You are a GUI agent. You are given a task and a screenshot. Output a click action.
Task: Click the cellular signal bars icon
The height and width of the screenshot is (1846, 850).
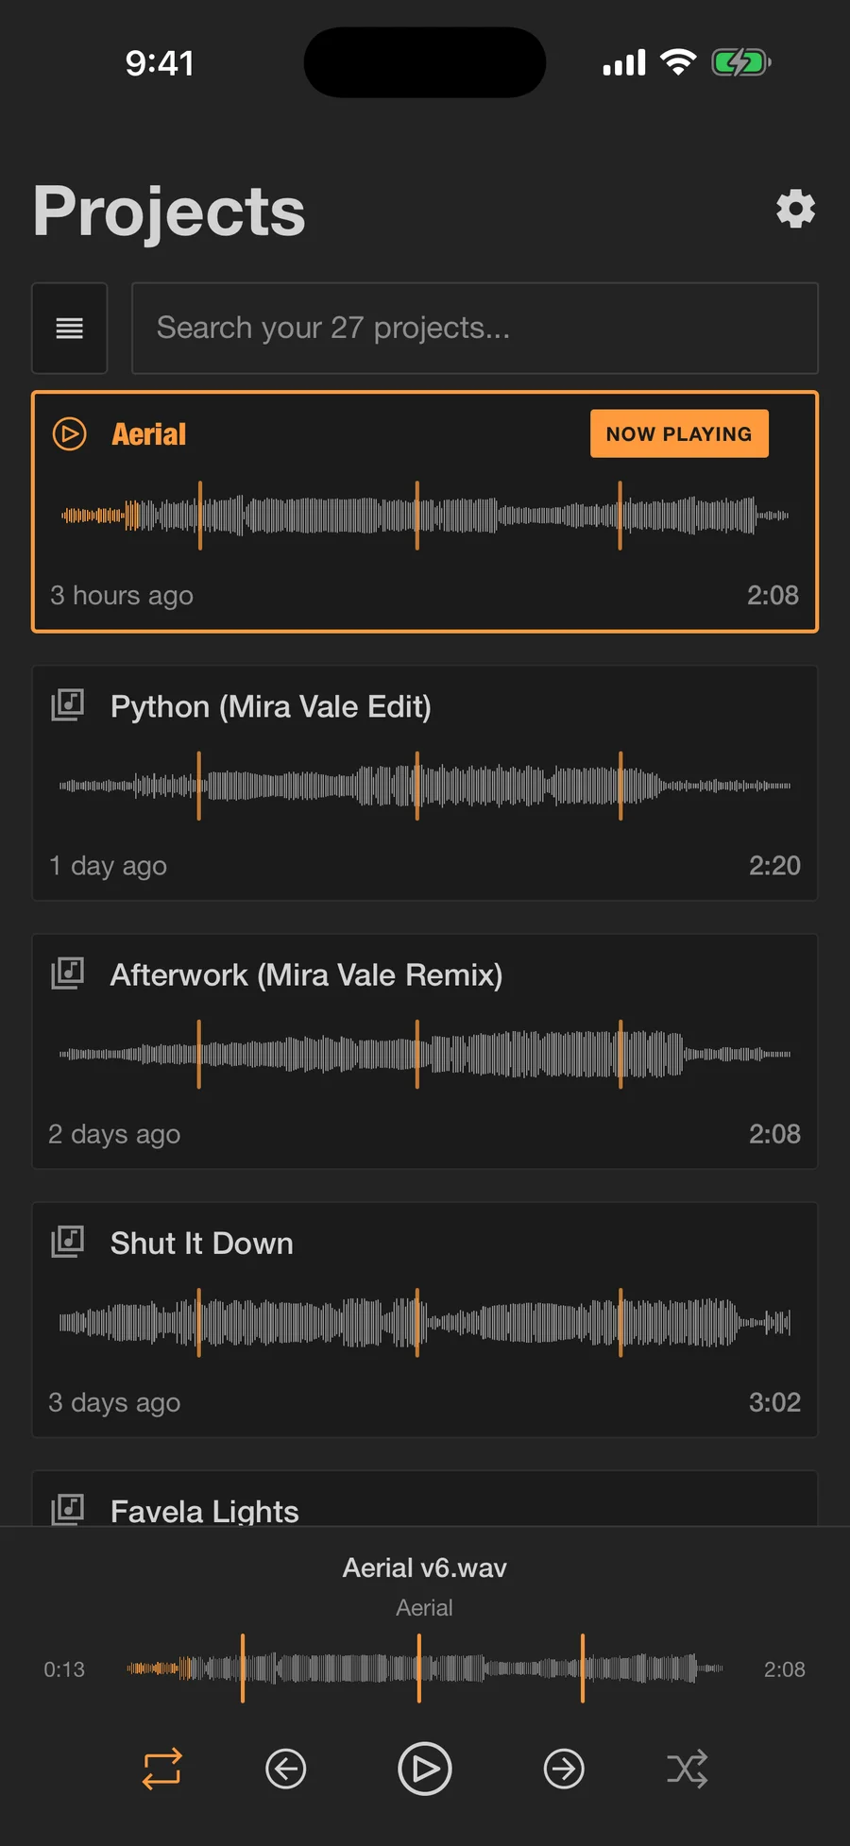coord(624,62)
